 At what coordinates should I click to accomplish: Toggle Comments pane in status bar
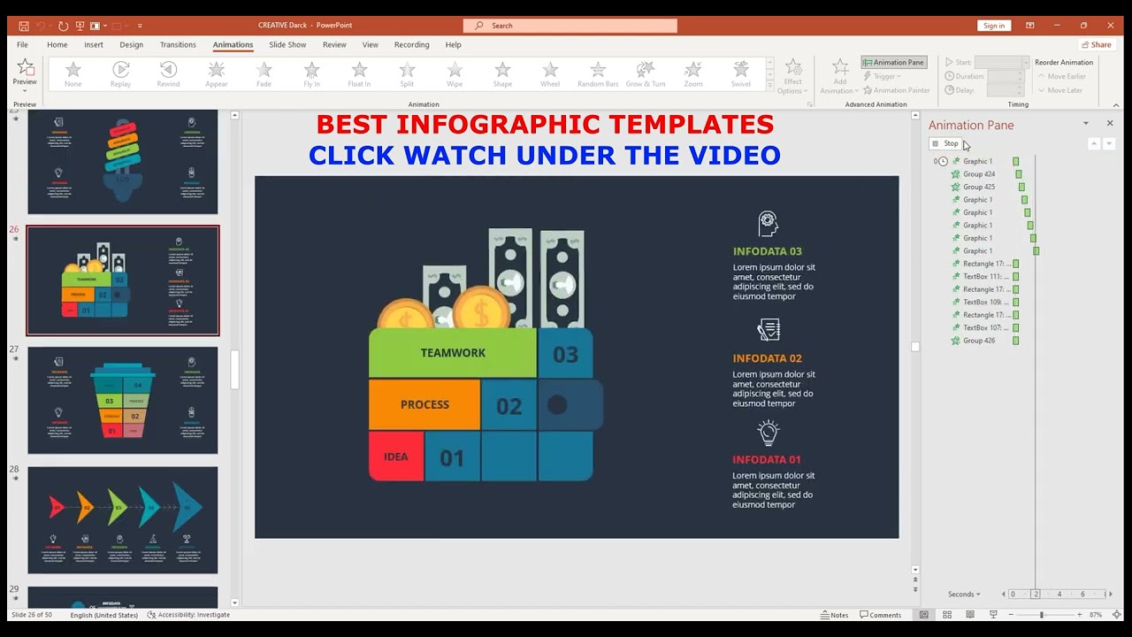(880, 615)
